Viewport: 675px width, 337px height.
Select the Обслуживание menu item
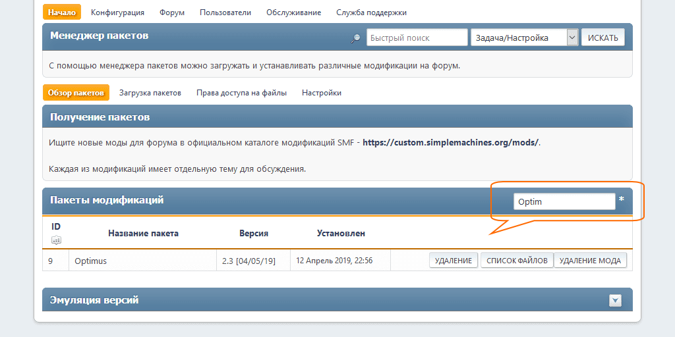click(x=293, y=13)
